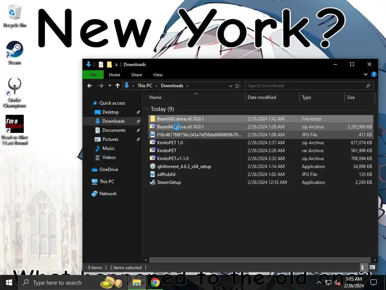386x290 pixels.
Task: Click Downloads in the address breadcrumb
Action: tap(172, 86)
